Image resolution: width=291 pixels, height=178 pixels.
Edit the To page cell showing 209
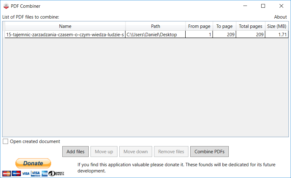(x=225, y=35)
